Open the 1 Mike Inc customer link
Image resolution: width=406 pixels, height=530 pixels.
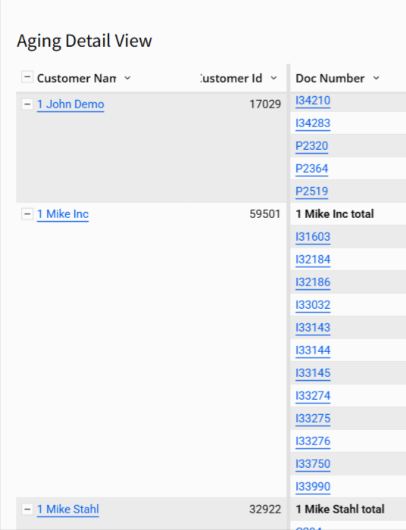pyautogui.click(x=63, y=214)
